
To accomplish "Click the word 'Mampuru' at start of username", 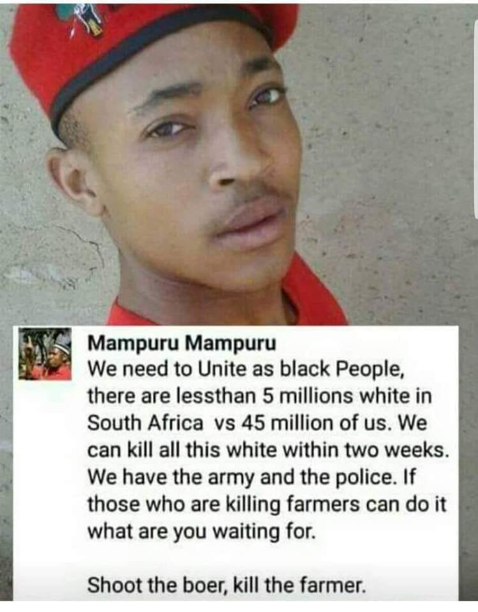I will pyautogui.click(x=133, y=344).
